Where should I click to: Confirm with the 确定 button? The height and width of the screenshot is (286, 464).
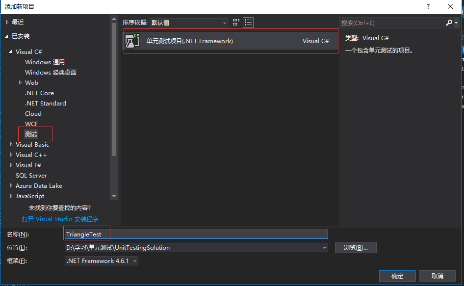pyautogui.click(x=397, y=276)
